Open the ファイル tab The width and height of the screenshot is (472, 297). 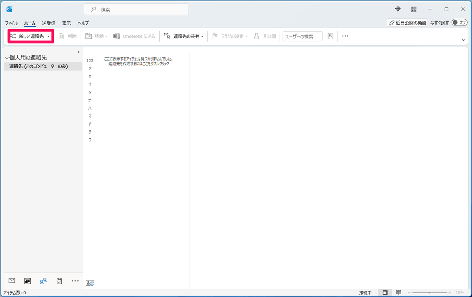click(11, 23)
